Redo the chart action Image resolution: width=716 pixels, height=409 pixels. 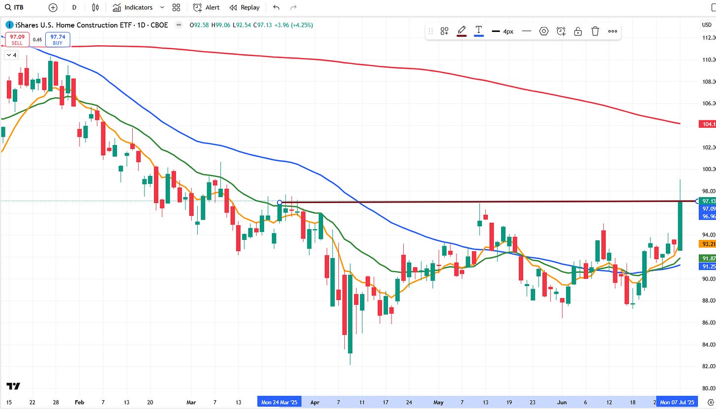(294, 7)
